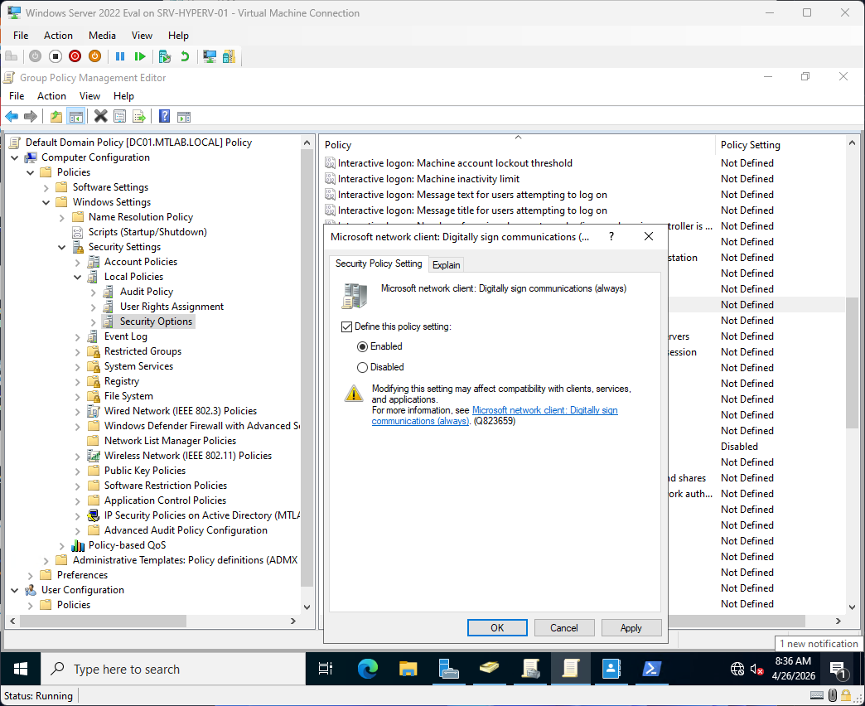Screen dimensions: 865x706
Task: Click the Disabled policy setting value
Action: [x=739, y=446]
